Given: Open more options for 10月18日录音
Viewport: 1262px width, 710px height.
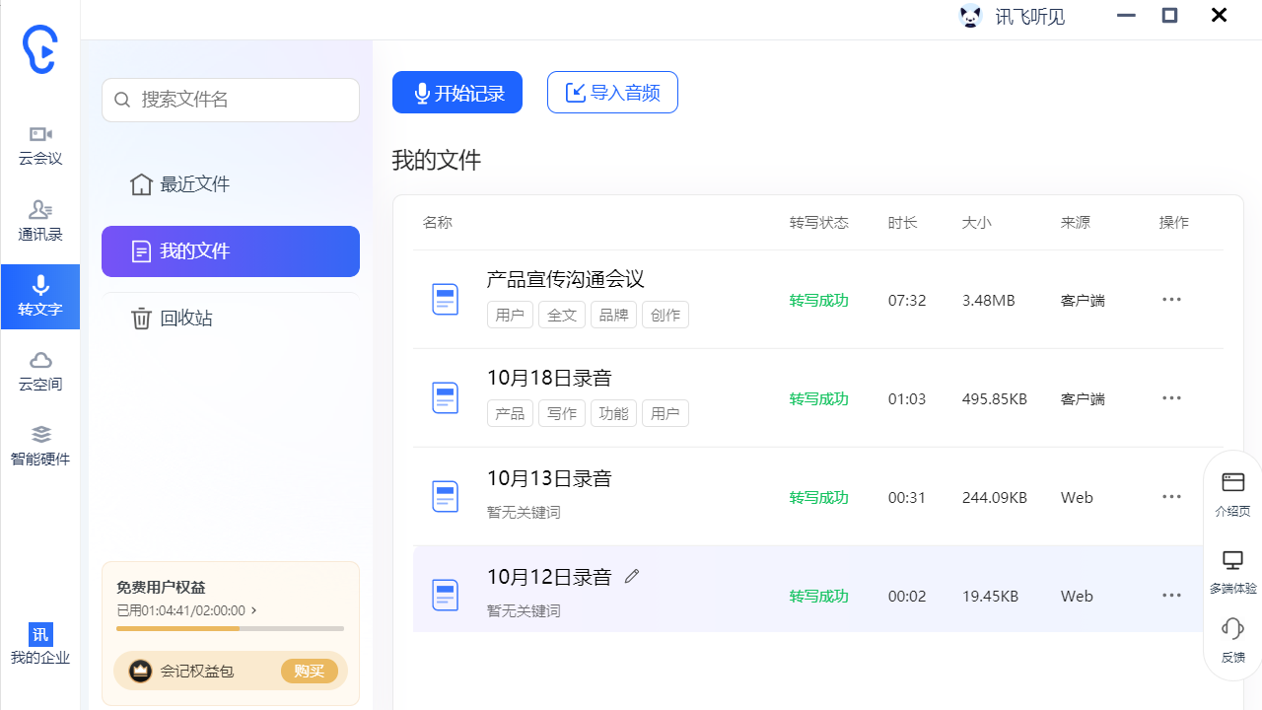Looking at the screenshot, I should click(1171, 398).
